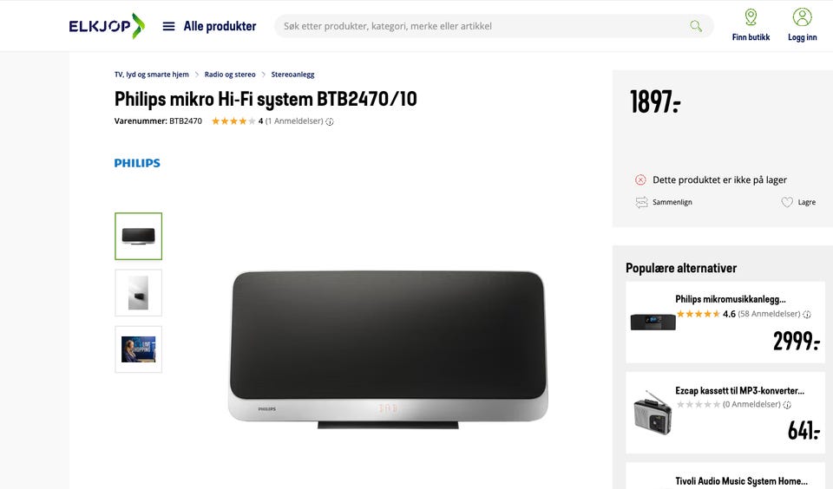Open Finn butikk store locator

[x=751, y=25]
